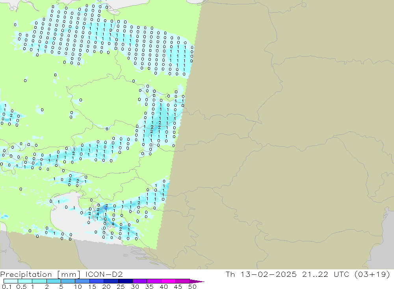Viewport: 394px width, 289px height.
Task: Click the "35" legend scale label
Action: coord(149,287)
